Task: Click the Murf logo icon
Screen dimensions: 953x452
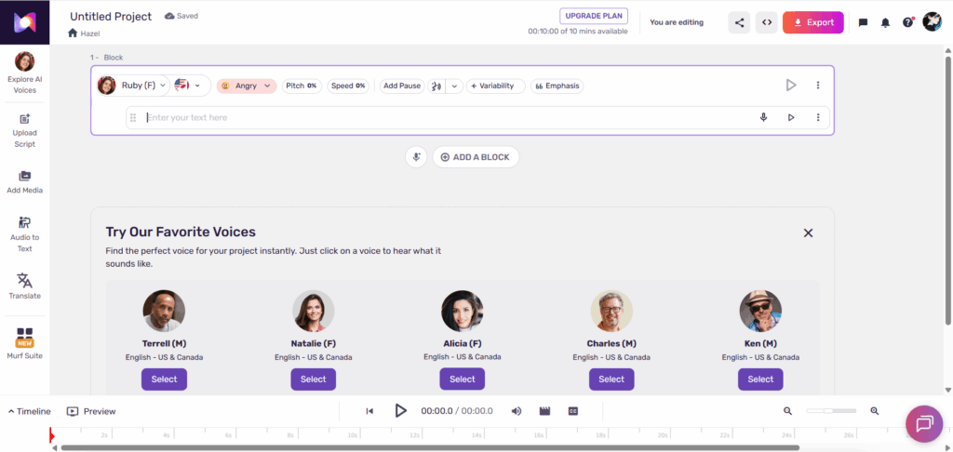Action: point(25,22)
